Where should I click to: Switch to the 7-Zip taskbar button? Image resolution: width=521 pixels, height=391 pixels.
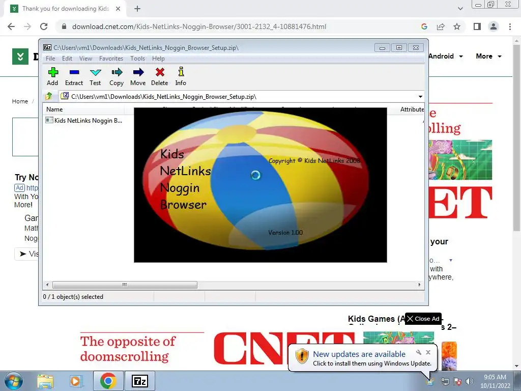coord(140,381)
